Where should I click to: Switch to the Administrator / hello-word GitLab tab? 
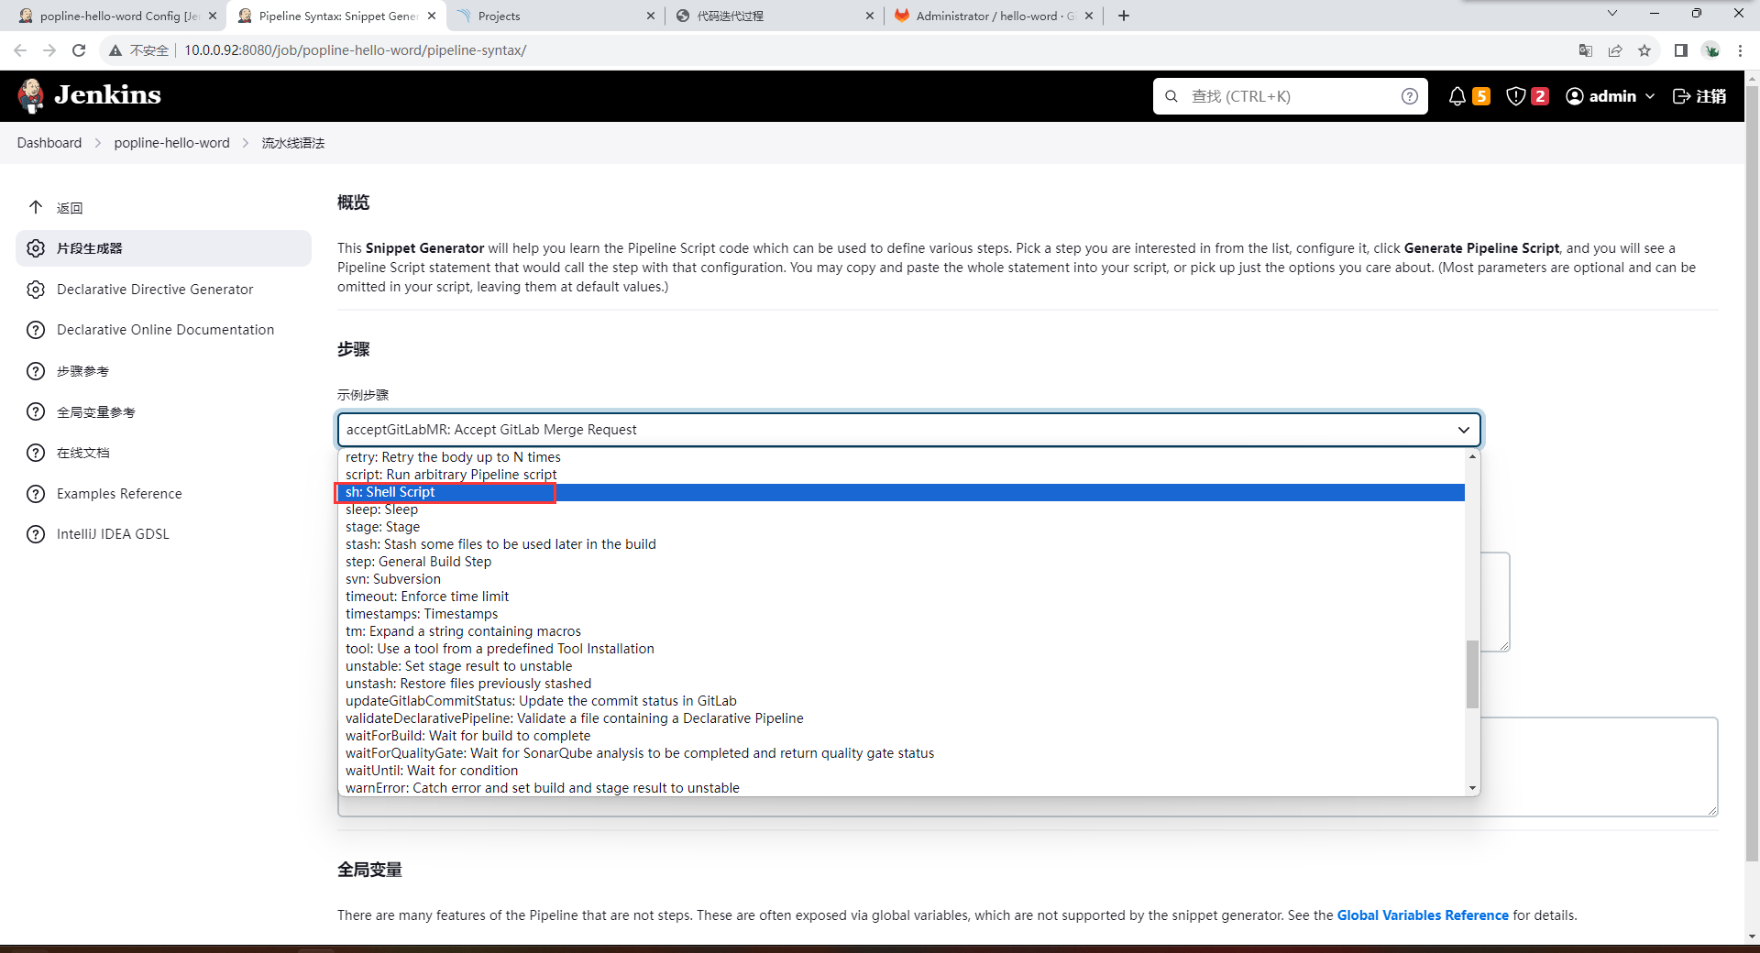coord(993,16)
